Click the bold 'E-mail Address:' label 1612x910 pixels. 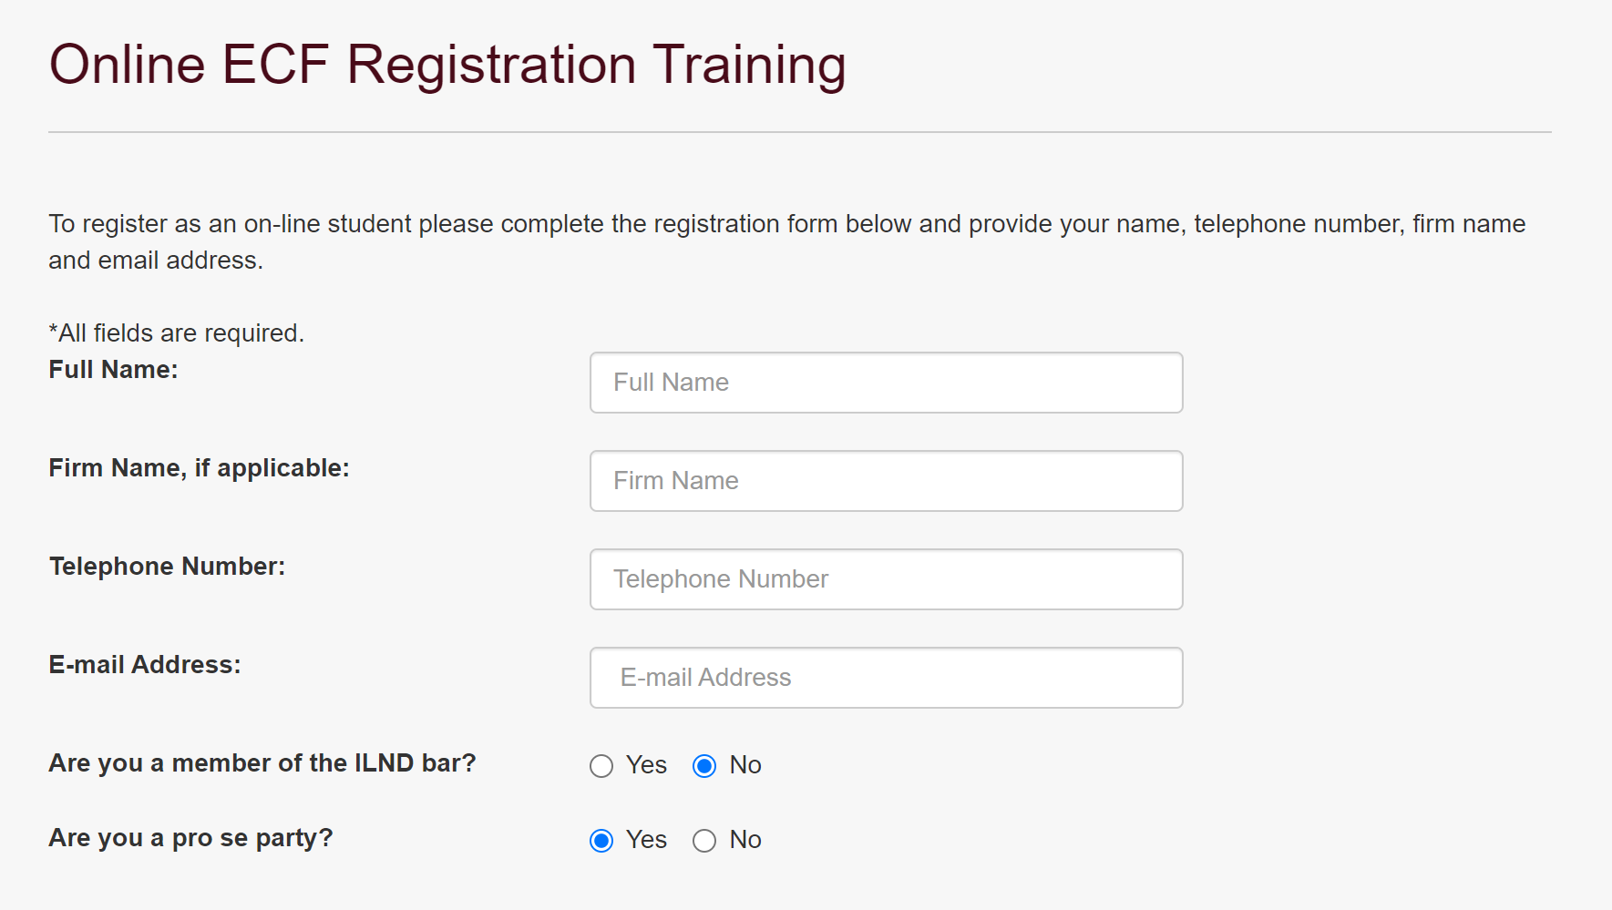pos(144,665)
